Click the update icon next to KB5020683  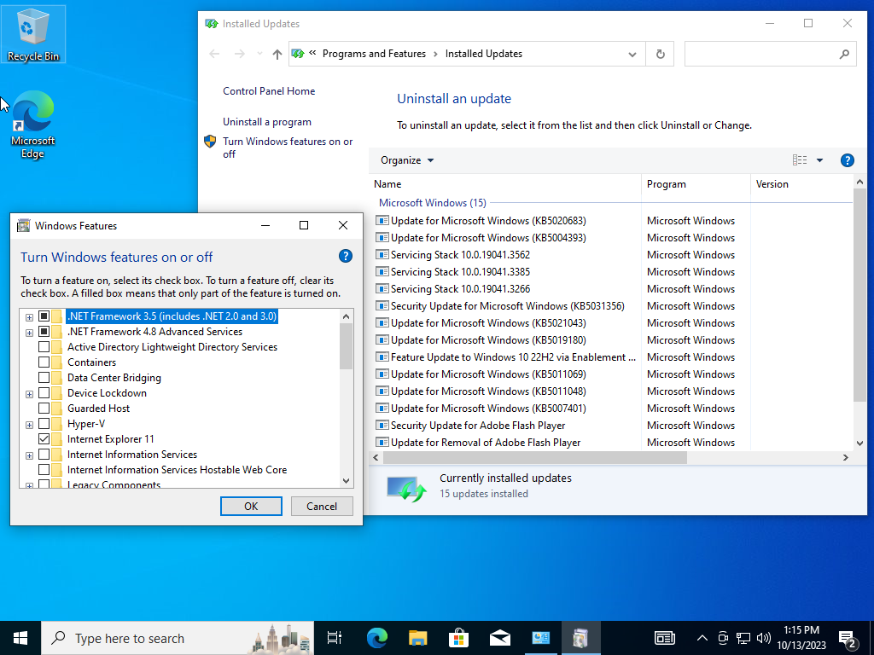tap(382, 221)
